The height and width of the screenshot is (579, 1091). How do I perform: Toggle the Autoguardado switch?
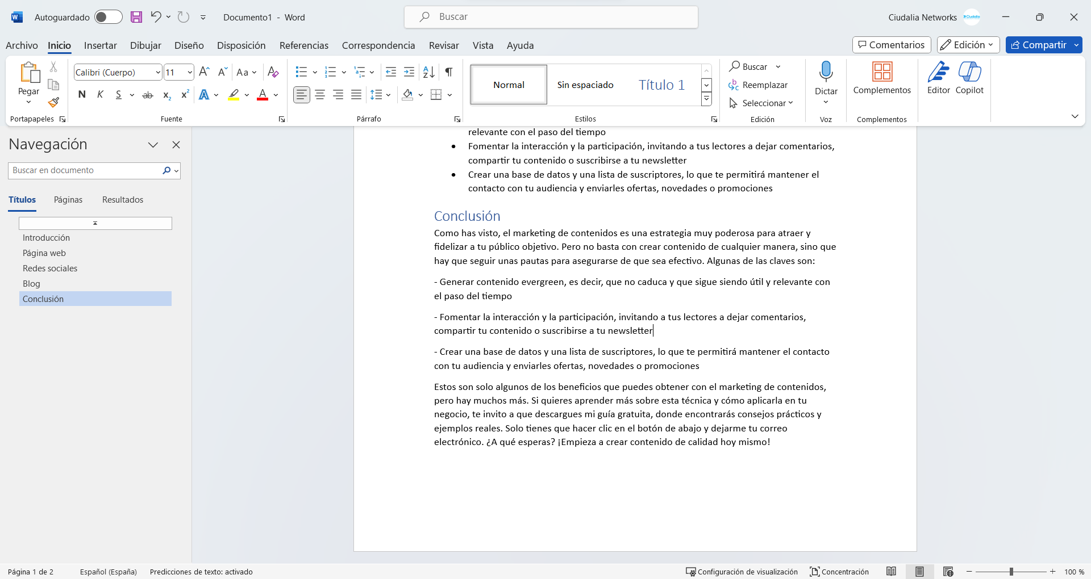108,17
